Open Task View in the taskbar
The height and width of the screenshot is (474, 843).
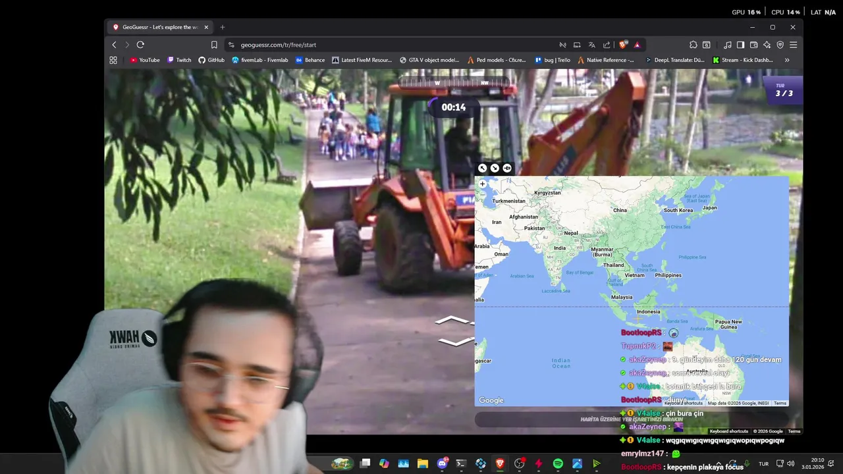pyautogui.click(x=365, y=463)
